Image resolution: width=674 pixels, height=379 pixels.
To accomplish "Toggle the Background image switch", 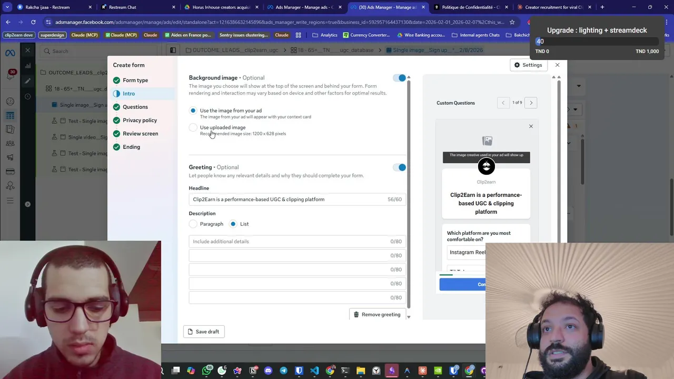I will pos(400,78).
